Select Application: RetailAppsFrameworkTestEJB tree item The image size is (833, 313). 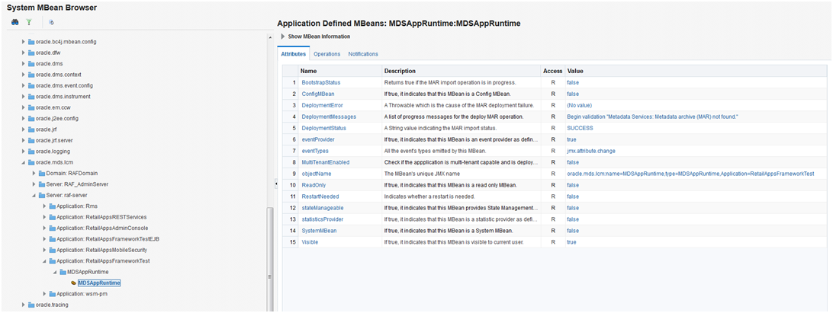[x=108, y=238]
